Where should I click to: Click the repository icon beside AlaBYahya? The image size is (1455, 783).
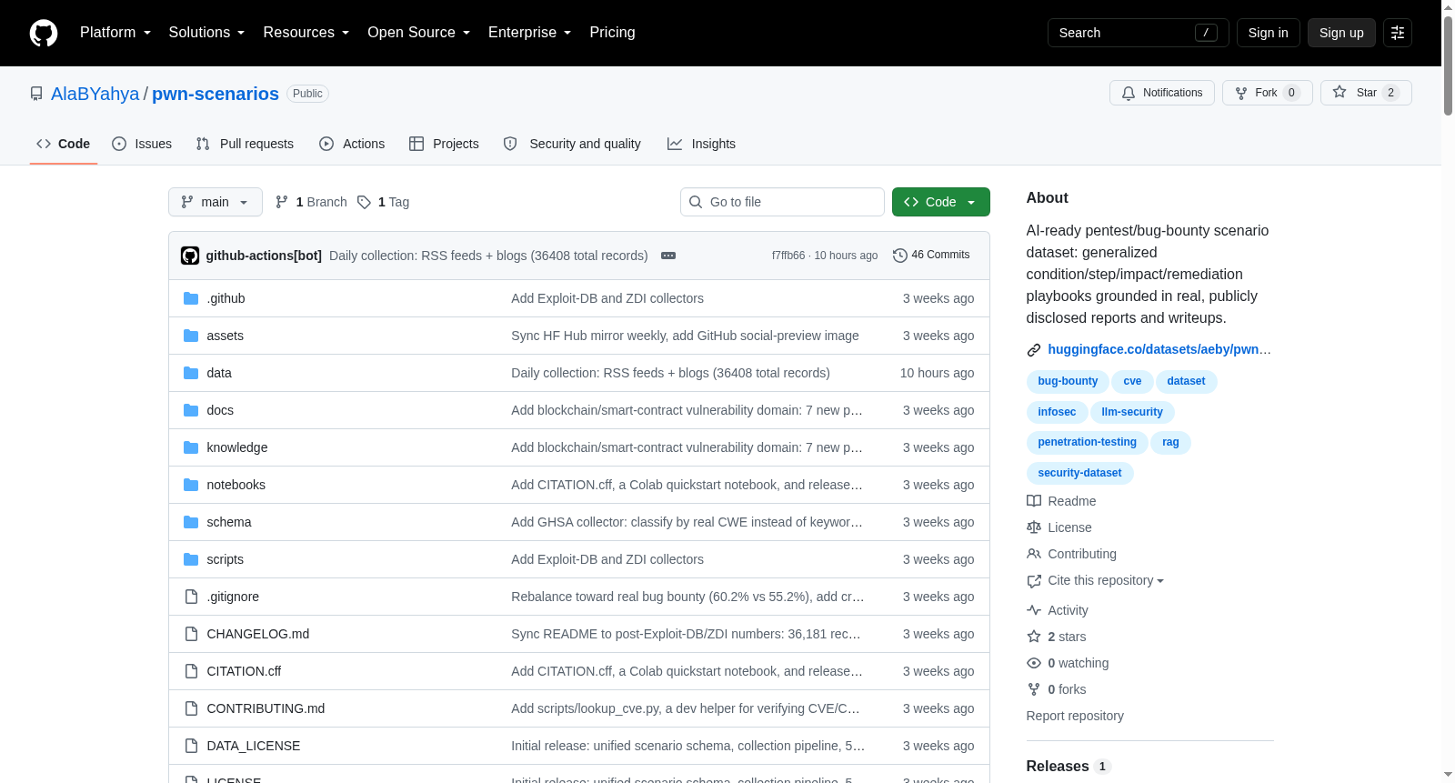36,94
